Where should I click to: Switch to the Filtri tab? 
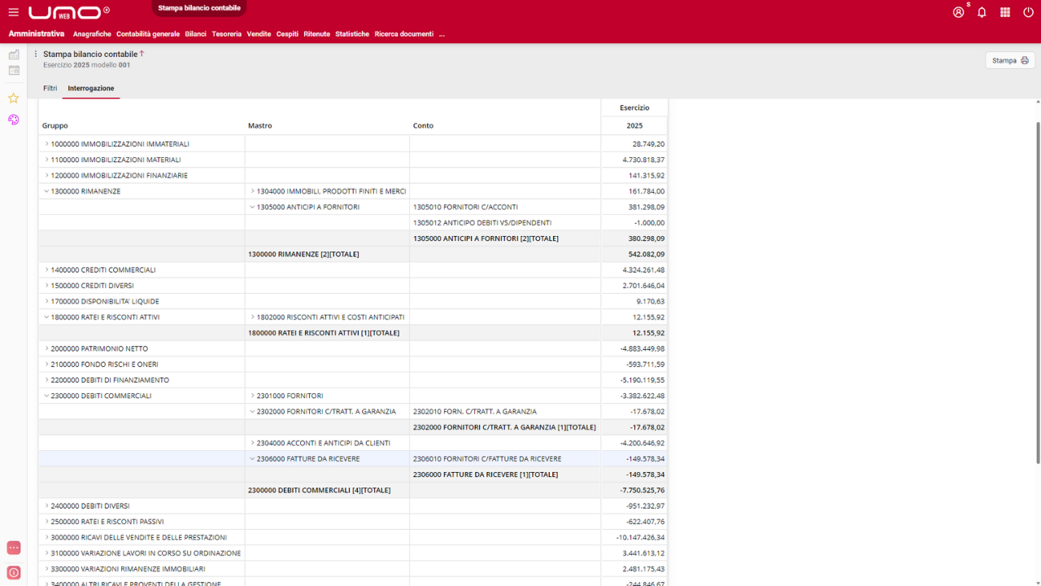pos(50,88)
